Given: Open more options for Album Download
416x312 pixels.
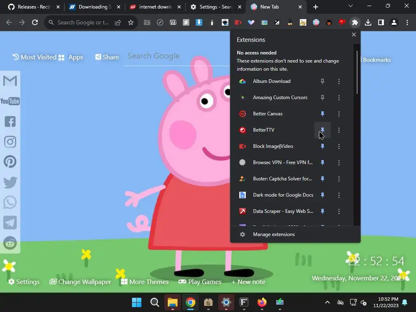Looking at the screenshot, I should (x=339, y=81).
